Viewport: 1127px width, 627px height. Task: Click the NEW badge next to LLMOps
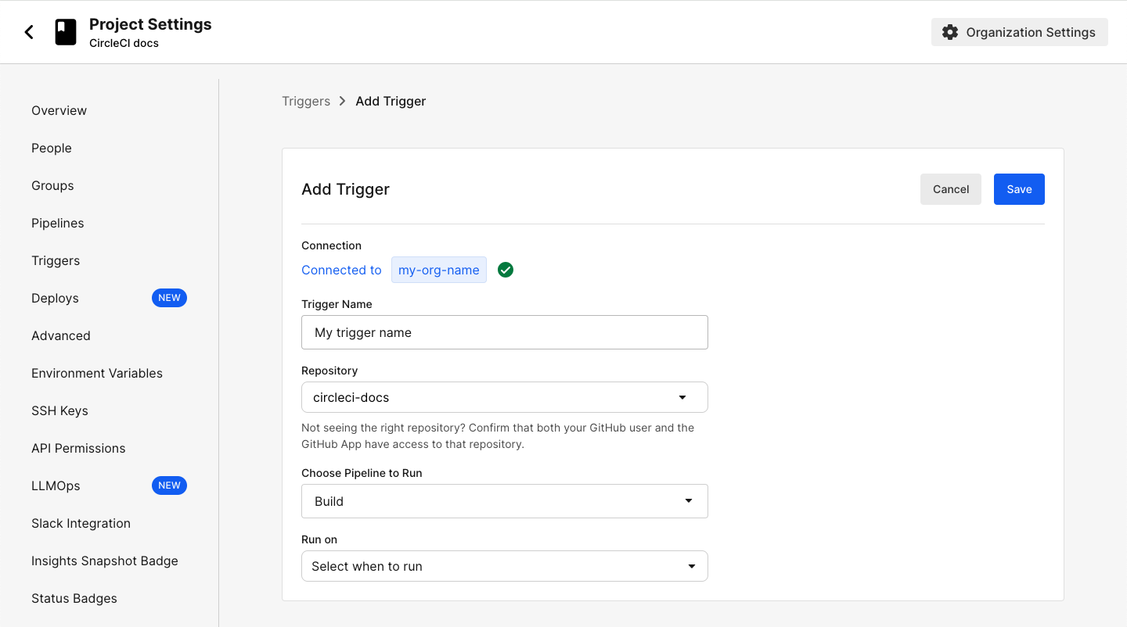(169, 485)
